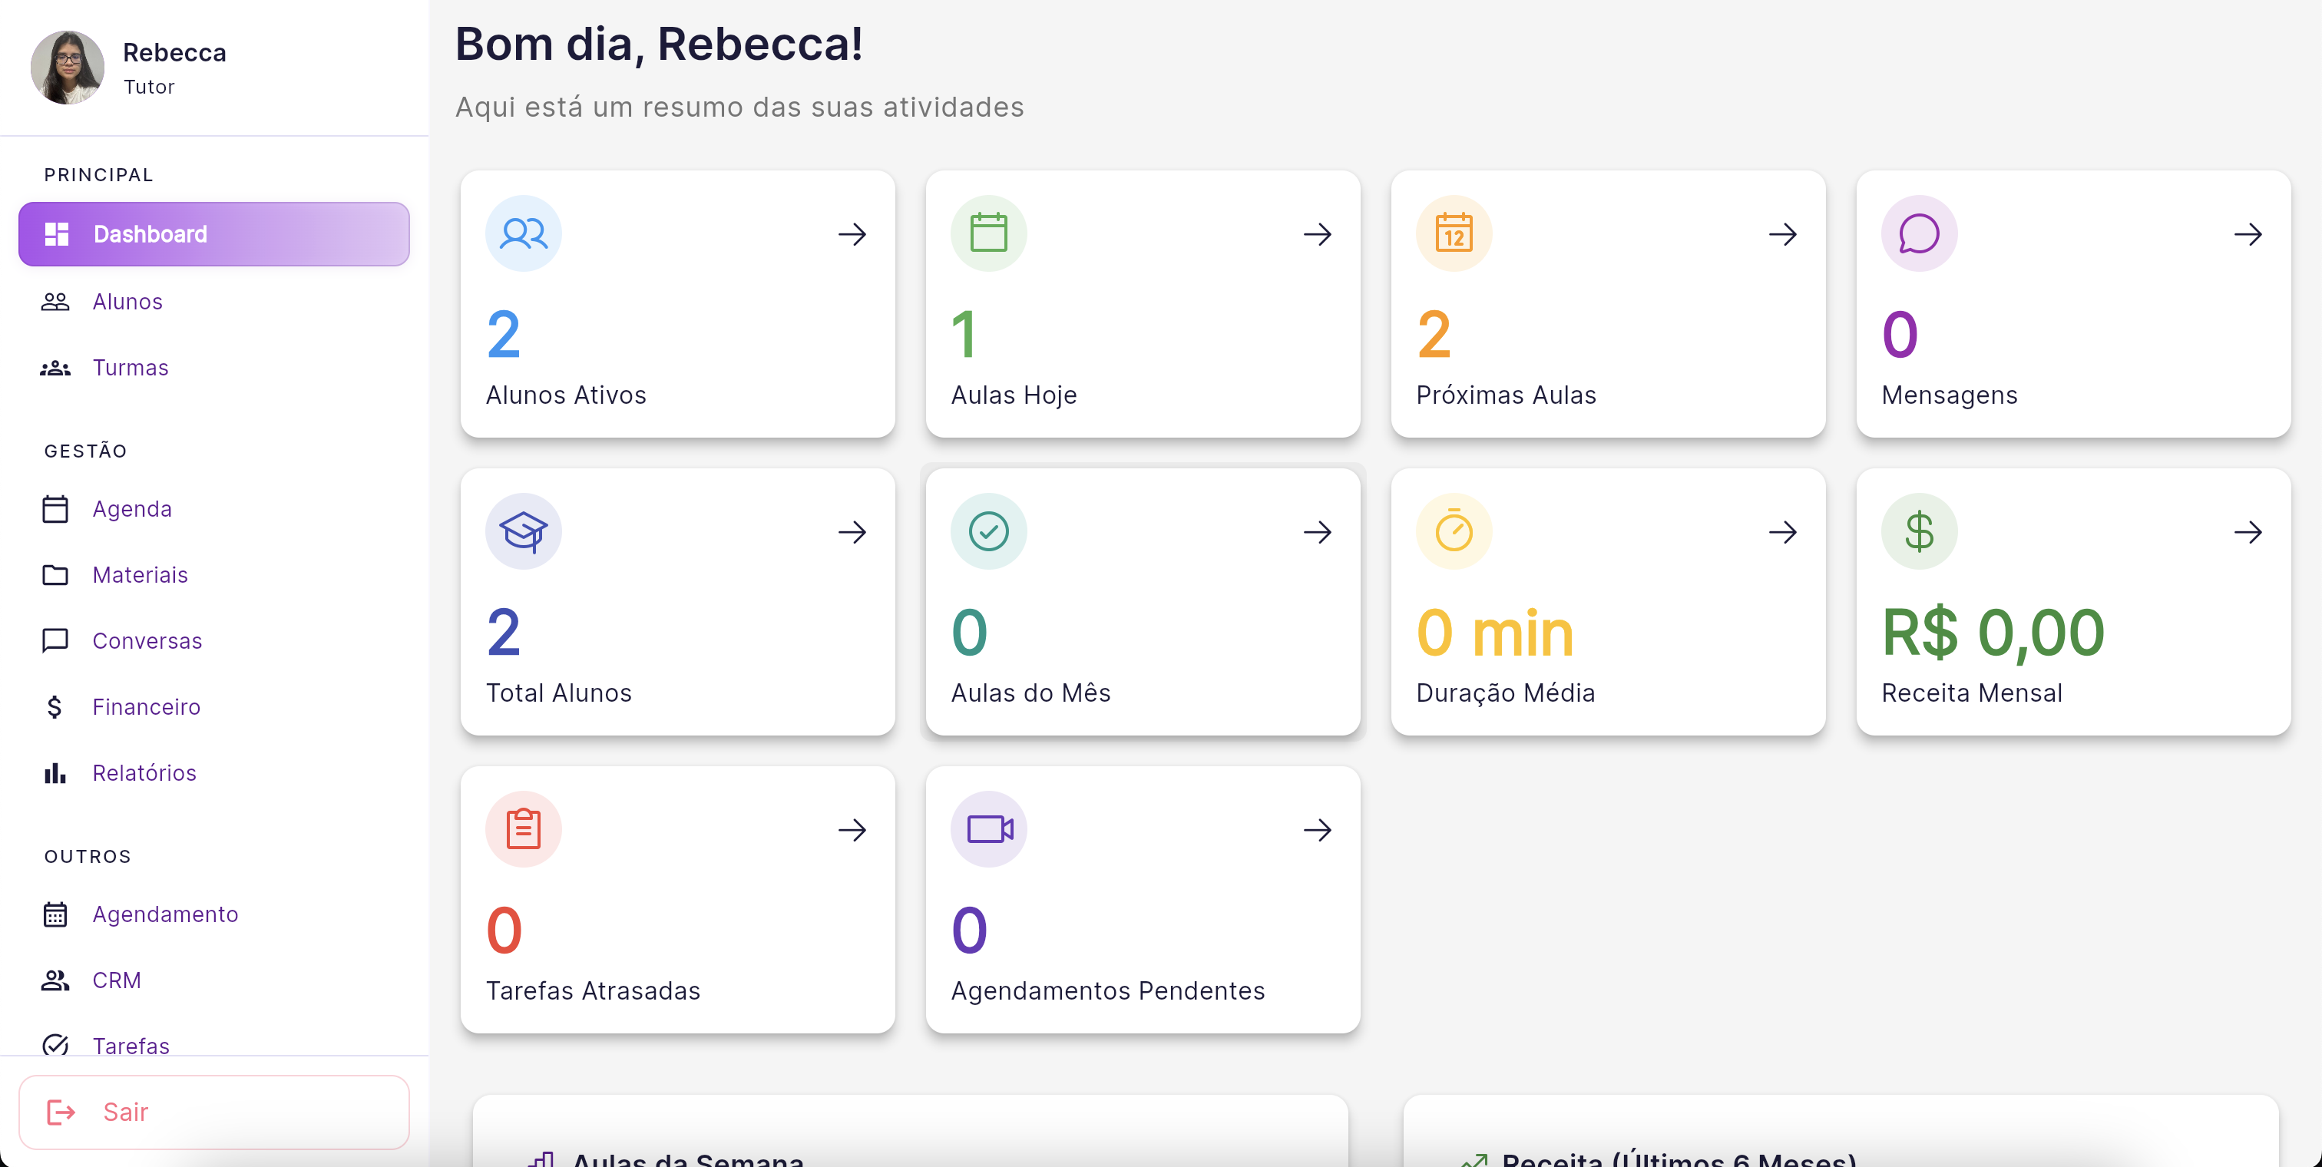The height and width of the screenshot is (1167, 2322).
Task: Click arrow on Próximas Aulas card
Action: point(1783,233)
